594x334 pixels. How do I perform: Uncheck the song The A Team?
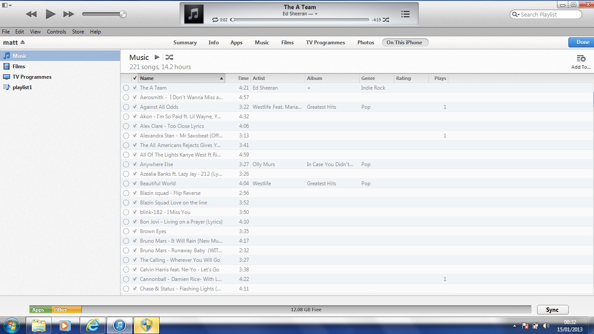[135, 88]
